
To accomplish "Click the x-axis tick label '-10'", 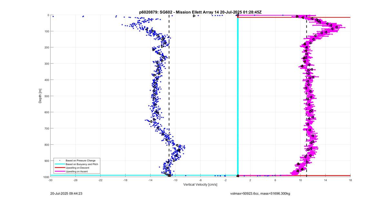I will tap(175, 180).
